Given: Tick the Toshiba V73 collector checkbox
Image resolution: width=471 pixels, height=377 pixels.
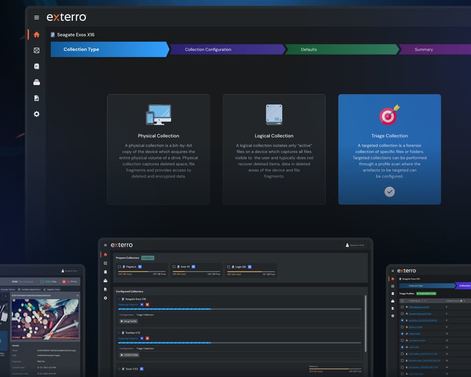Looking at the screenshot, I should pyautogui.click(x=119, y=333).
